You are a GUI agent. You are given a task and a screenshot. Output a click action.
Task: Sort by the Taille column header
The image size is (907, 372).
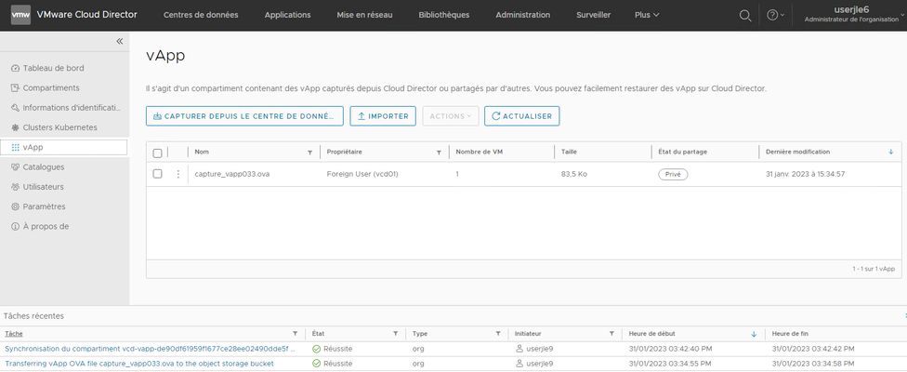(568, 152)
